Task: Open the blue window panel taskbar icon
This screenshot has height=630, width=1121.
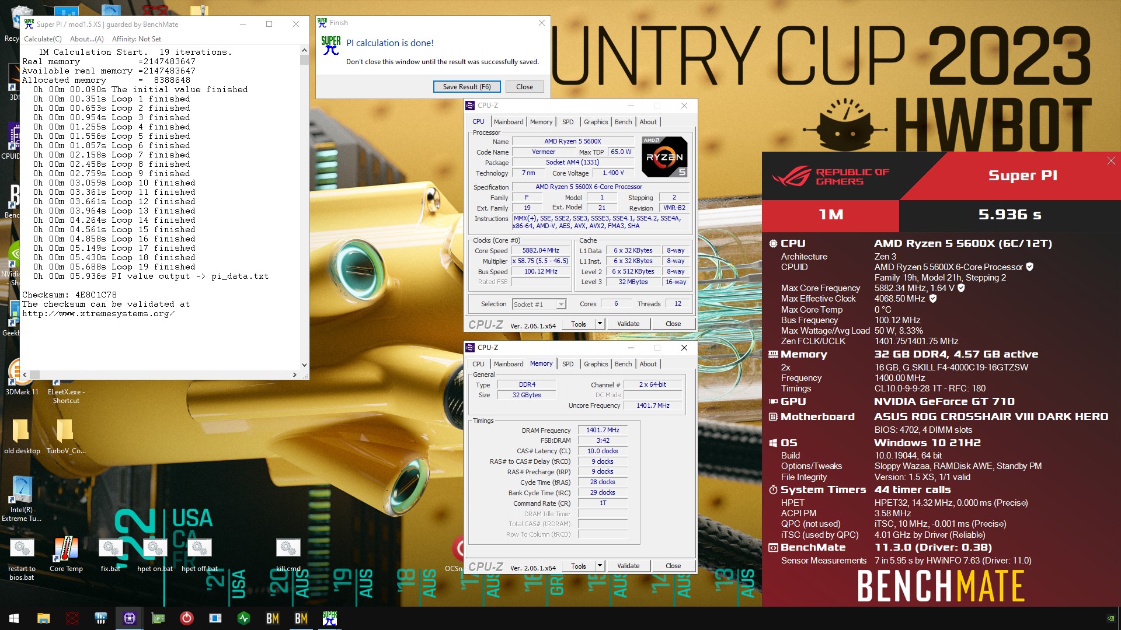Action: tap(215, 618)
